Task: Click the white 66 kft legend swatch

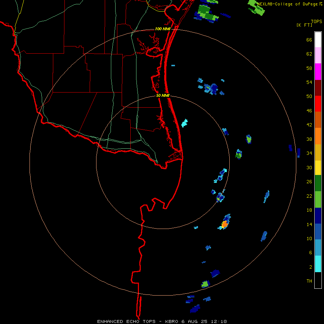Action: tap(318, 40)
